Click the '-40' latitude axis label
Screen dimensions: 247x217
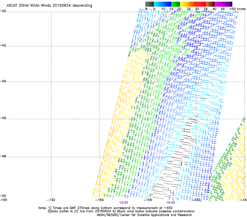point(3,11)
